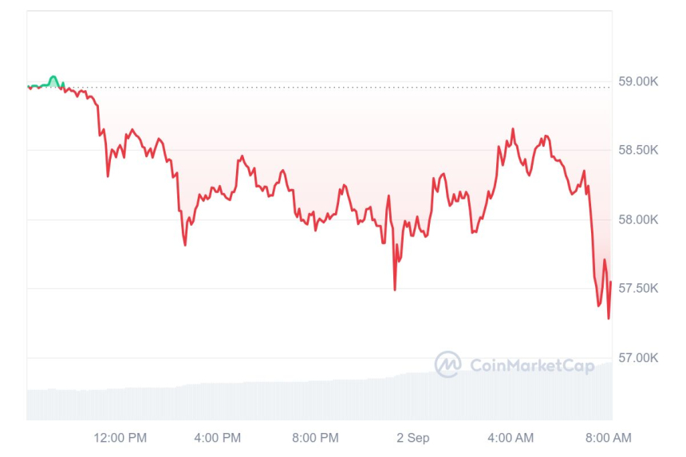Click the green peak at chart start

click(x=53, y=77)
